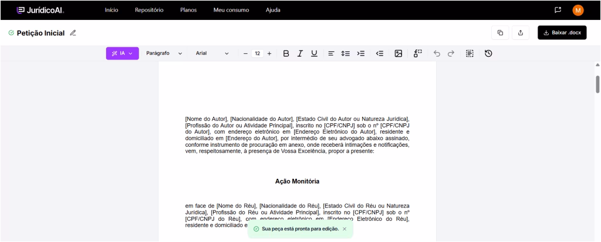This screenshot has width=601, height=242.
Task: Redo the last change
Action: [451, 53]
